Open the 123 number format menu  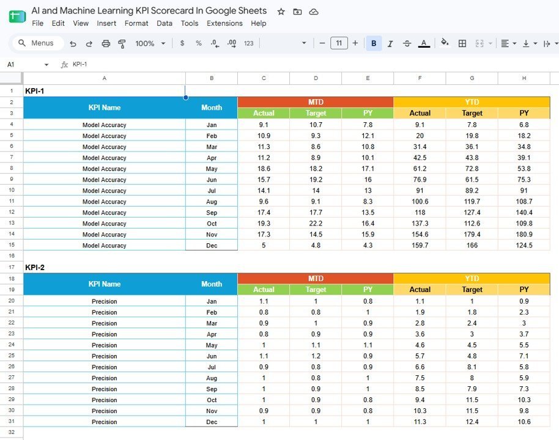pyautogui.click(x=248, y=43)
